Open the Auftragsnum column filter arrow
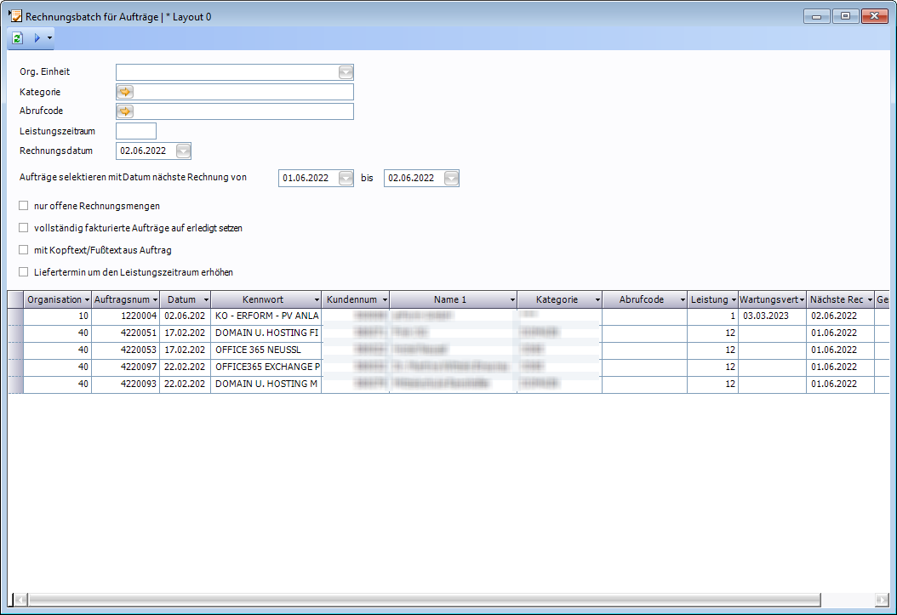897x615 pixels. pos(154,300)
